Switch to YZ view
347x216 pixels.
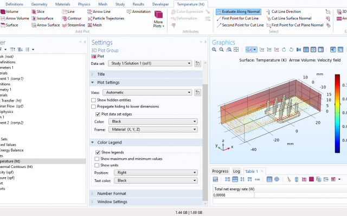coord(269,50)
